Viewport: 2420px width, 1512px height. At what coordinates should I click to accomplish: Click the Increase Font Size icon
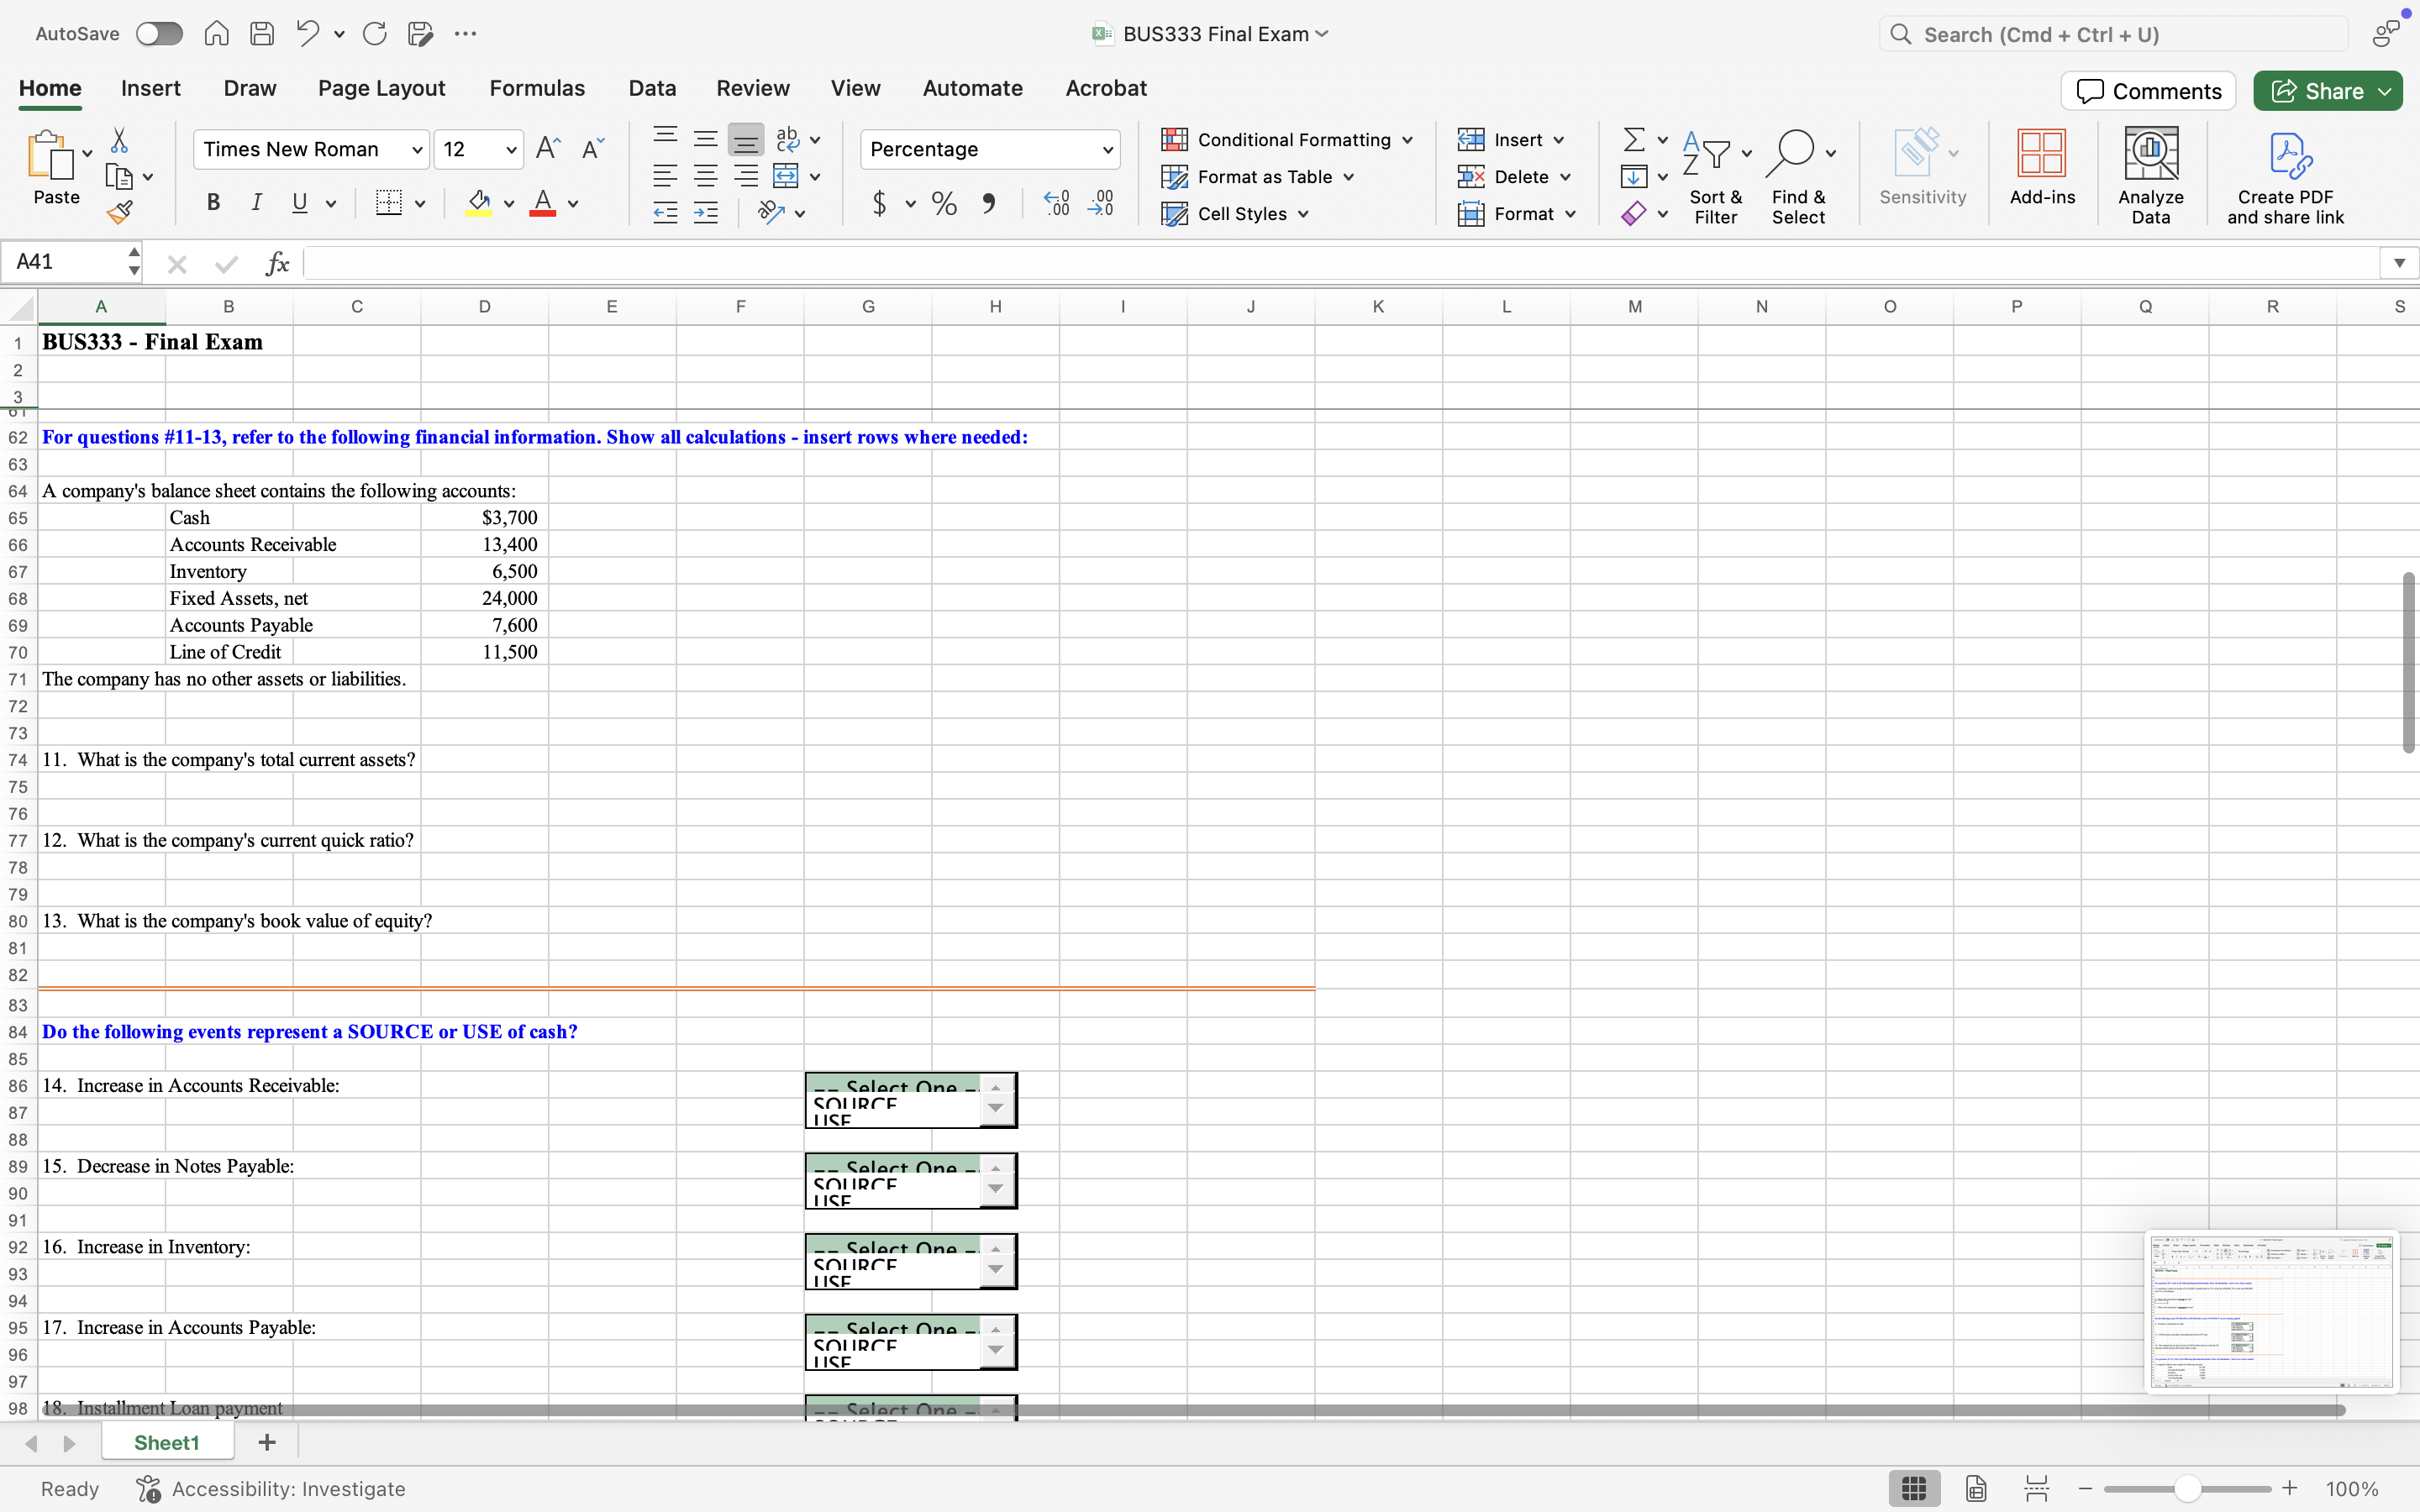coord(548,149)
